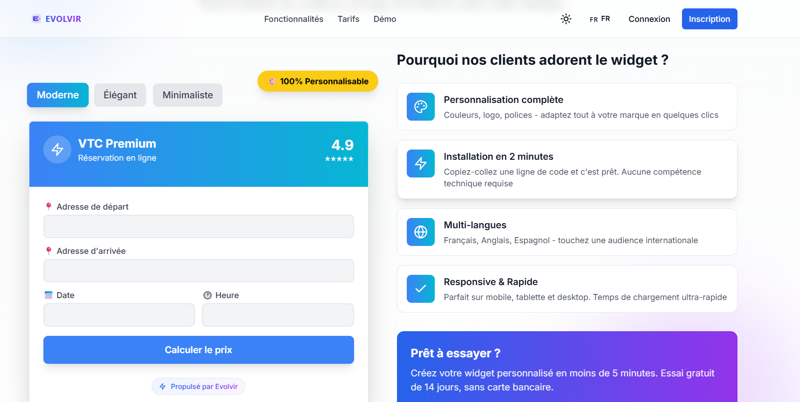Screen dimensions: 800x402
Task: Open the Fonctionnalités menu item
Action: (293, 19)
